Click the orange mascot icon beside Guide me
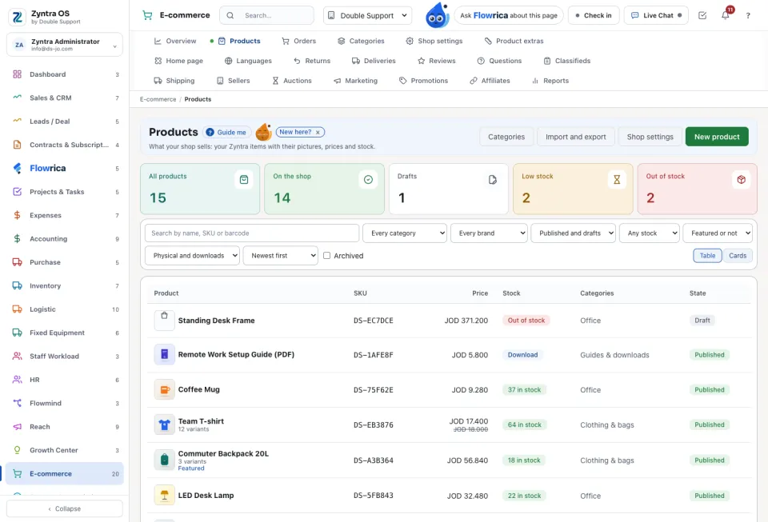The width and height of the screenshot is (768, 522). (x=264, y=132)
